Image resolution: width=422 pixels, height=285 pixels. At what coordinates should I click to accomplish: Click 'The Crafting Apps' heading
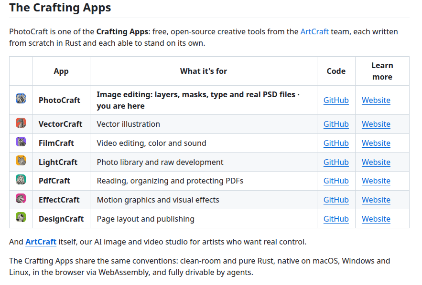pyautogui.click(x=60, y=8)
